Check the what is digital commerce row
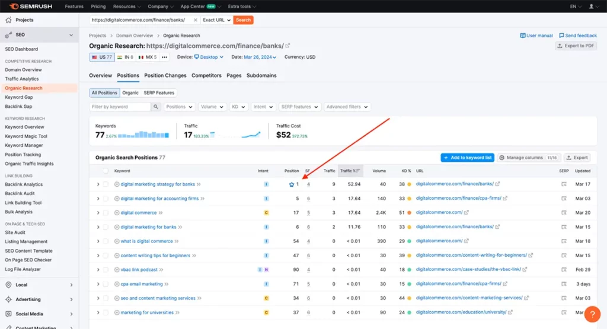Screen dimensions: 607x329 pyautogui.click(x=106, y=241)
